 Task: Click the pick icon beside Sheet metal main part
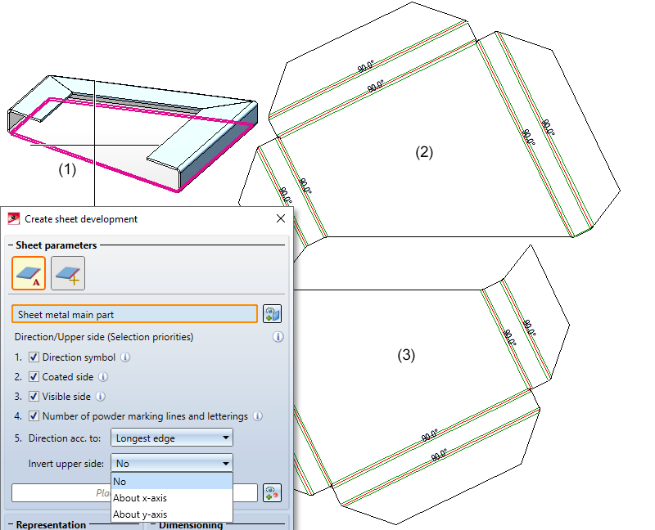273,314
